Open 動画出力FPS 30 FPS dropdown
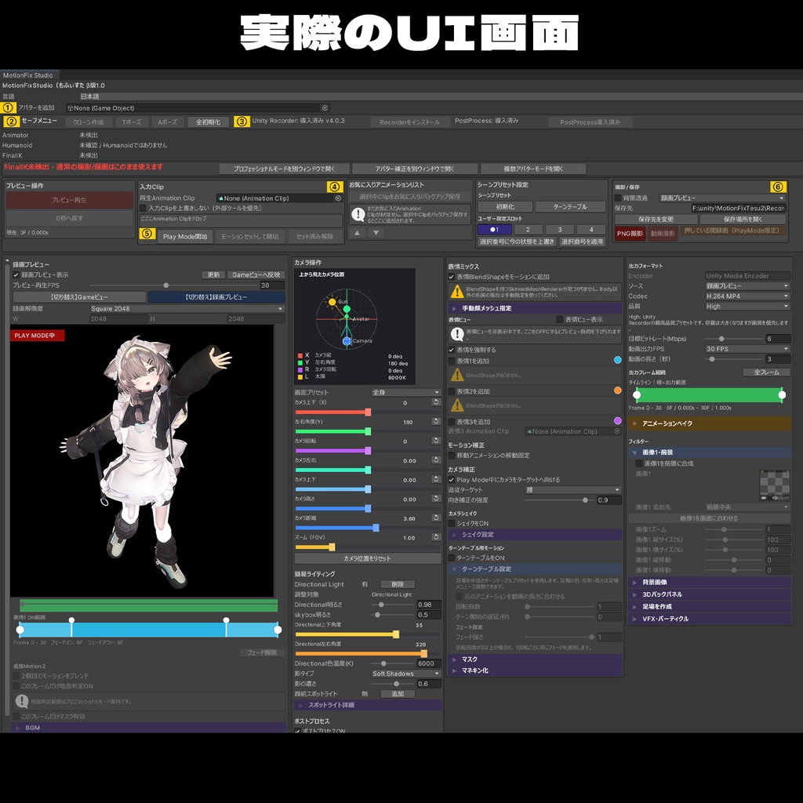Screen dimensions: 803x803 click(747, 349)
